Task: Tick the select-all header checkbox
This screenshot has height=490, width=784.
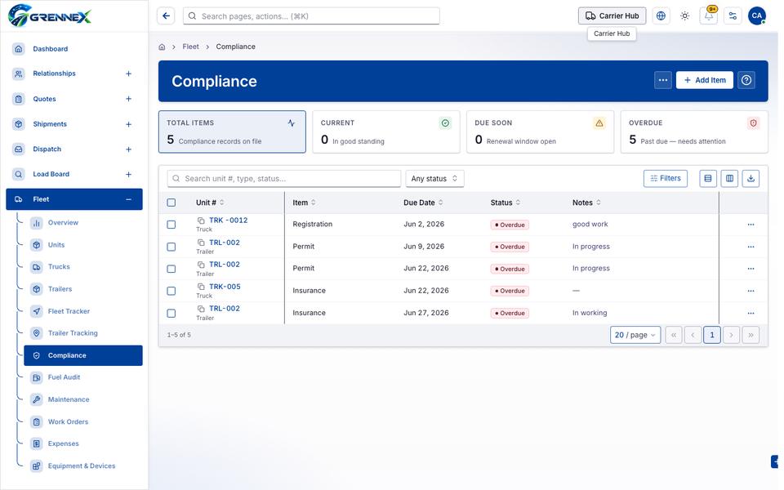Action: tap(171, 203)
